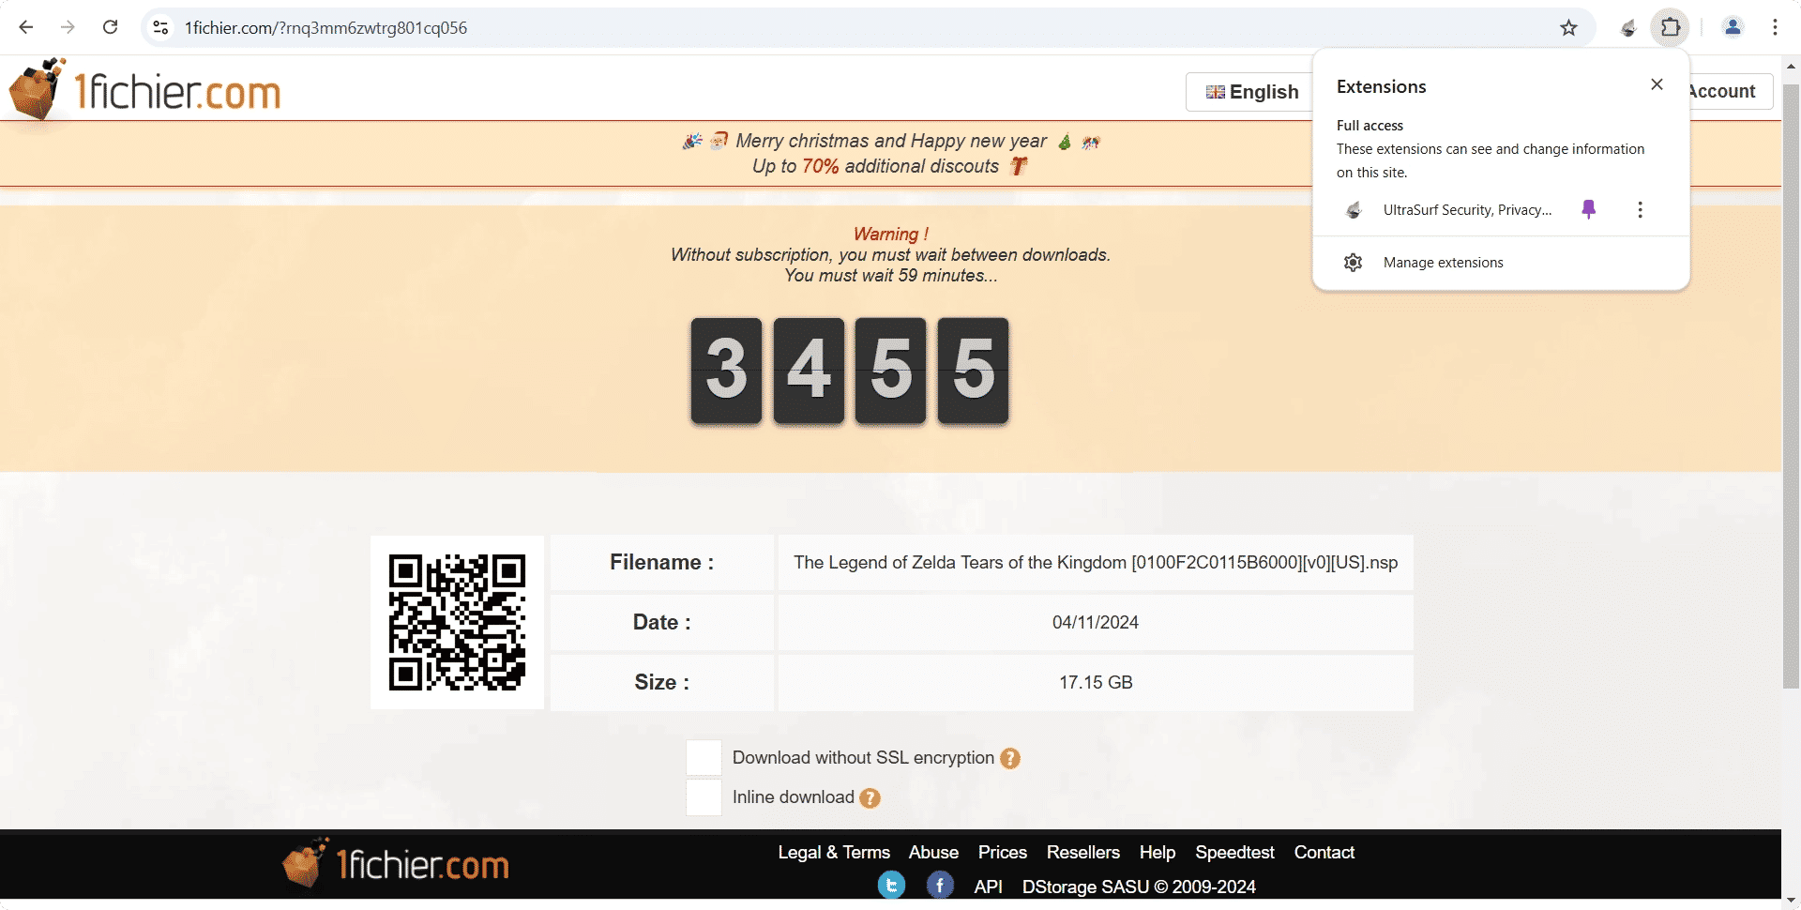Open the Chrome profile menu

coord(1733,27)
